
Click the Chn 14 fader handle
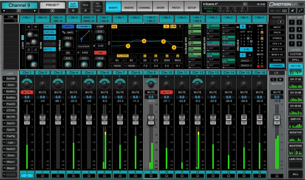coord(228,119)
